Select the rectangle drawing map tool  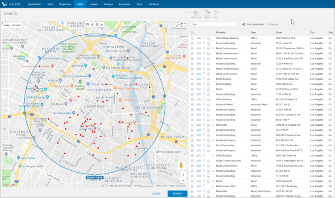[x=97, y=25]
